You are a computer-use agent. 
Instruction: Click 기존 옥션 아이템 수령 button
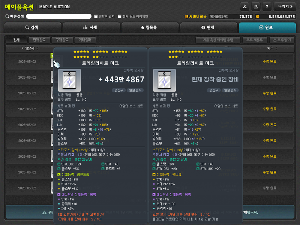tap(218, 40)
